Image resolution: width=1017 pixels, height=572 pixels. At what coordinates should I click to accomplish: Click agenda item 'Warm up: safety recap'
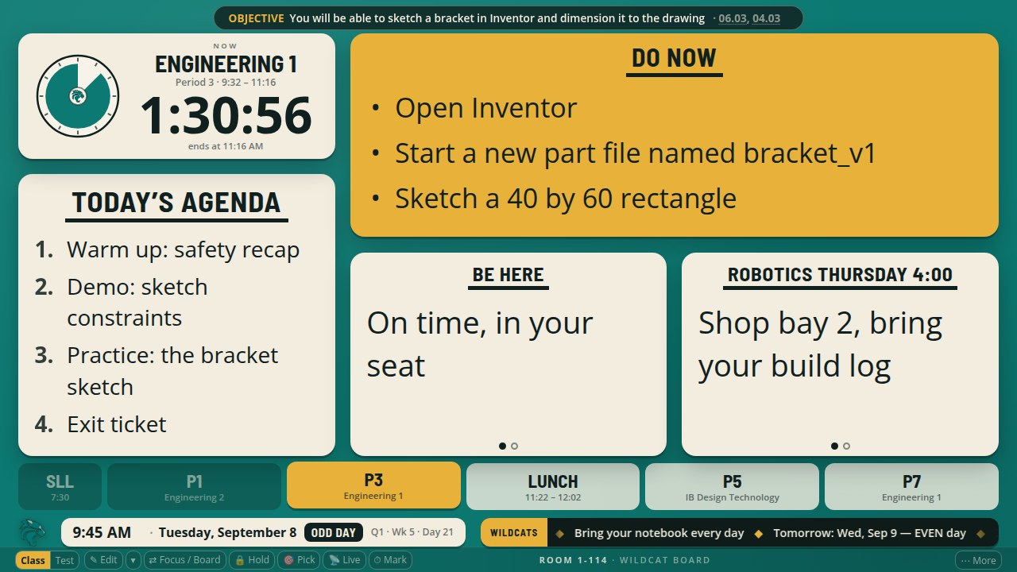(183, 249)
